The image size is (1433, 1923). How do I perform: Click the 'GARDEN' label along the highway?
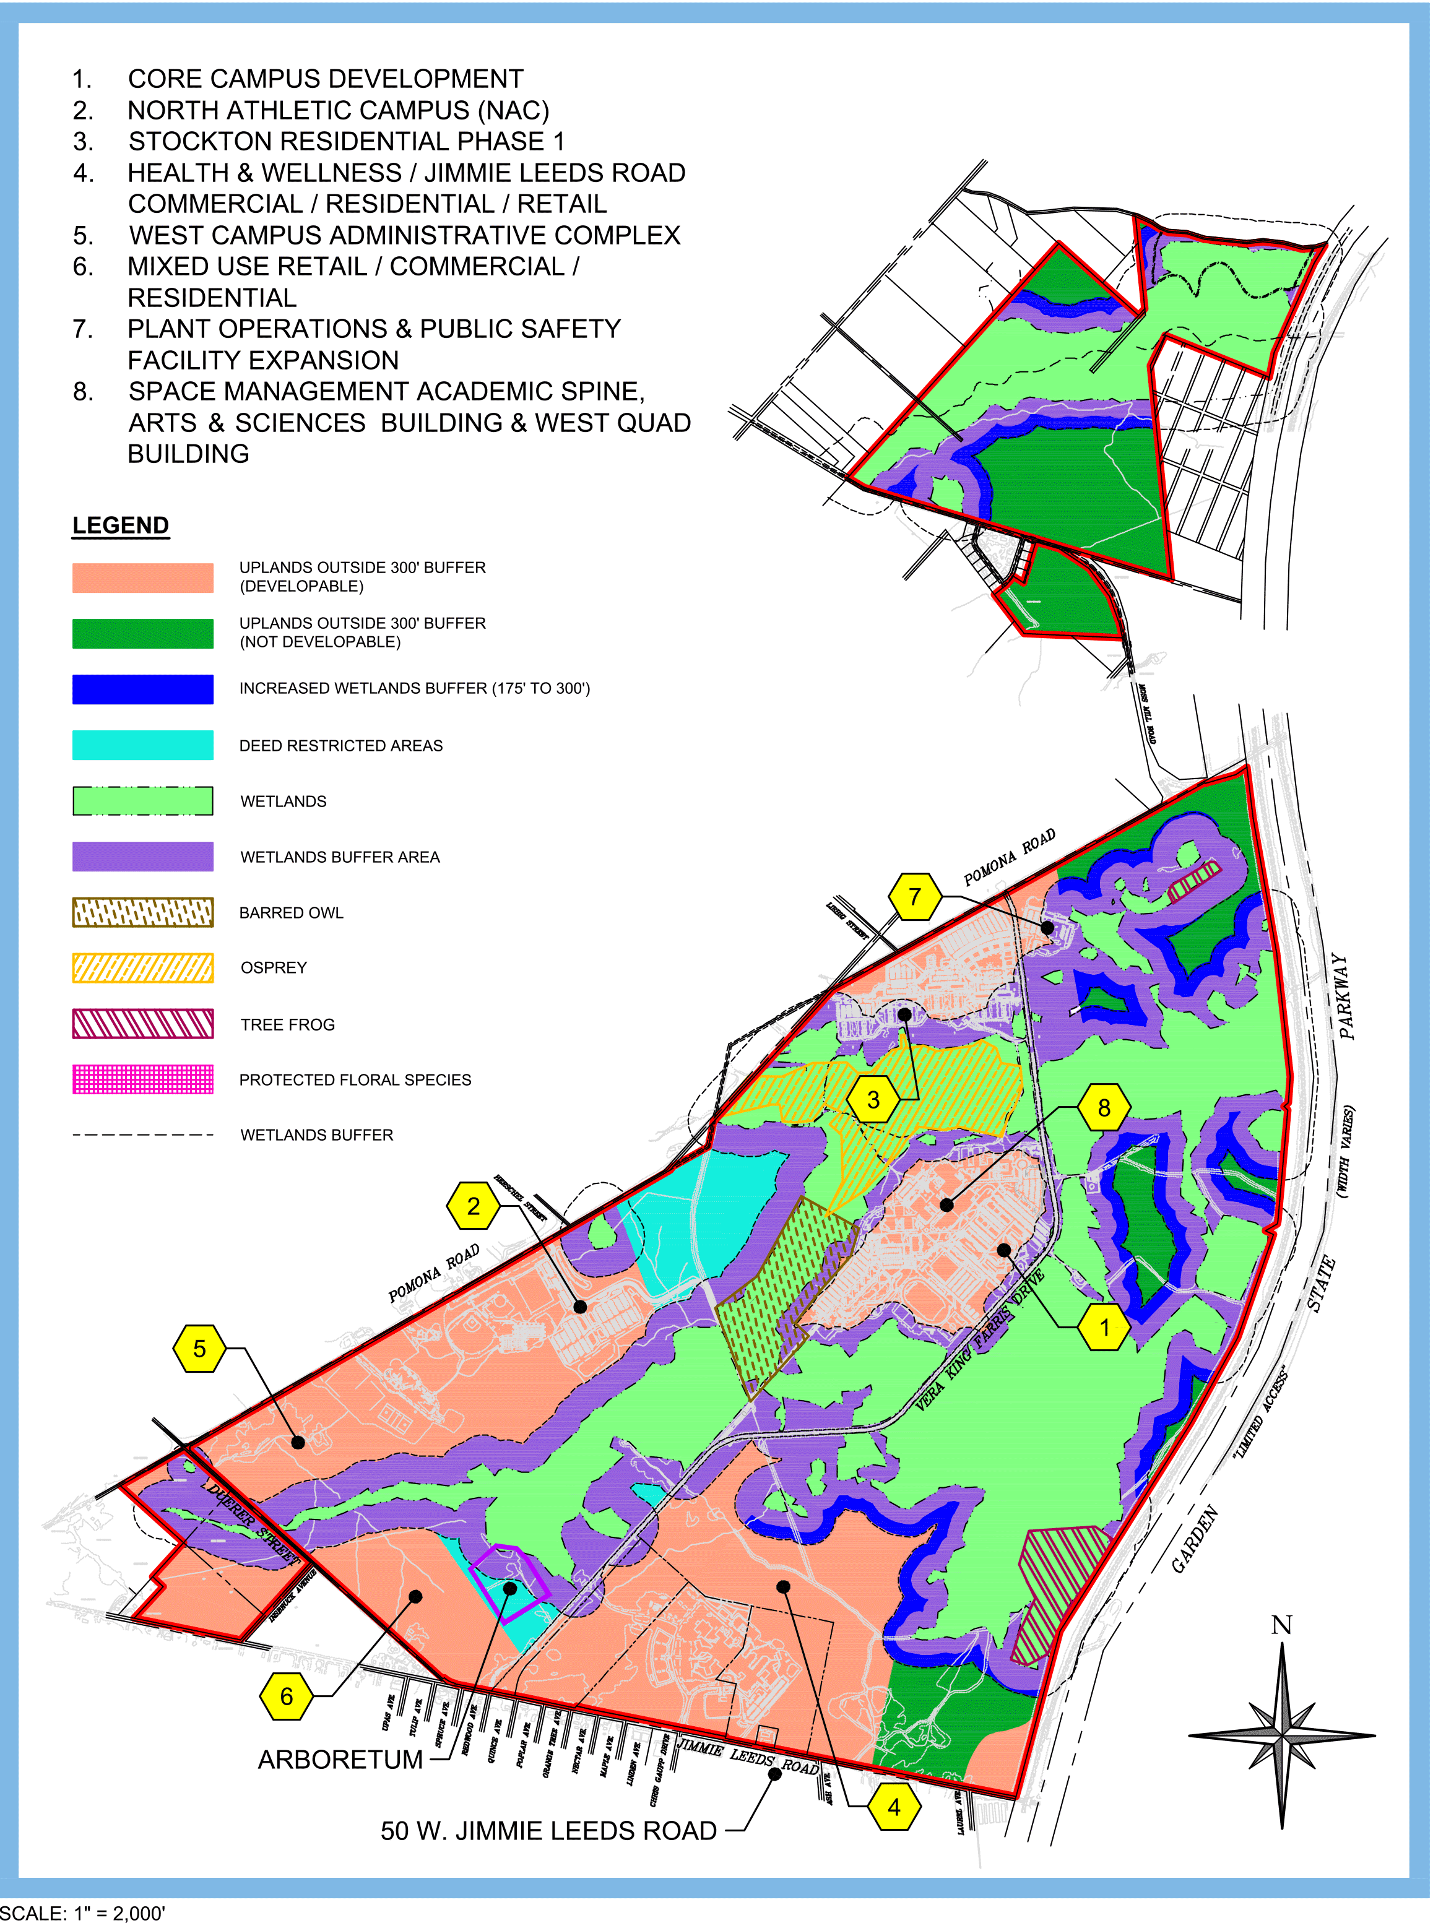click(1195, 1540)
